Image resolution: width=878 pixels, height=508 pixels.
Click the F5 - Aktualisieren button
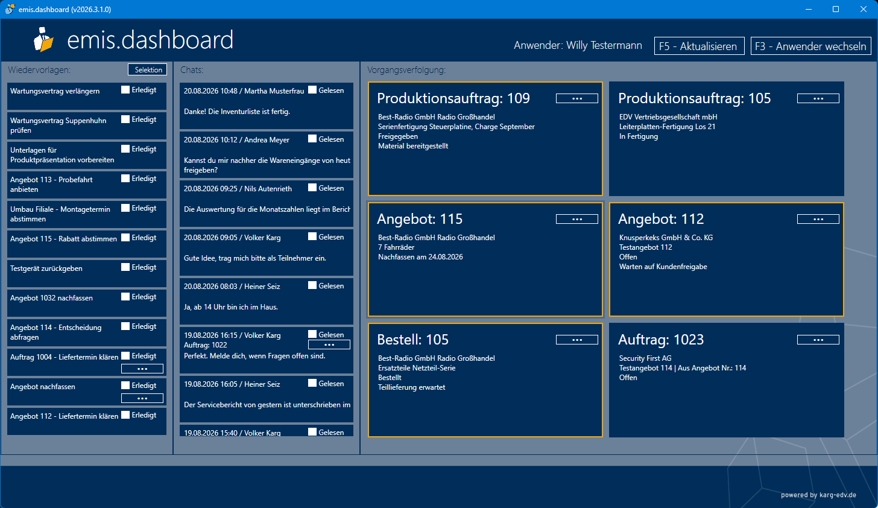[699, 46]
